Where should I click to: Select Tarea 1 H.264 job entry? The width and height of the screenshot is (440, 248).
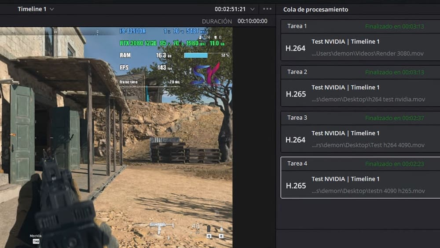tap(360, 47)
